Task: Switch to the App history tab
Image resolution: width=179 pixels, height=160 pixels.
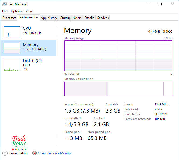Action: (x=49, y=18)
